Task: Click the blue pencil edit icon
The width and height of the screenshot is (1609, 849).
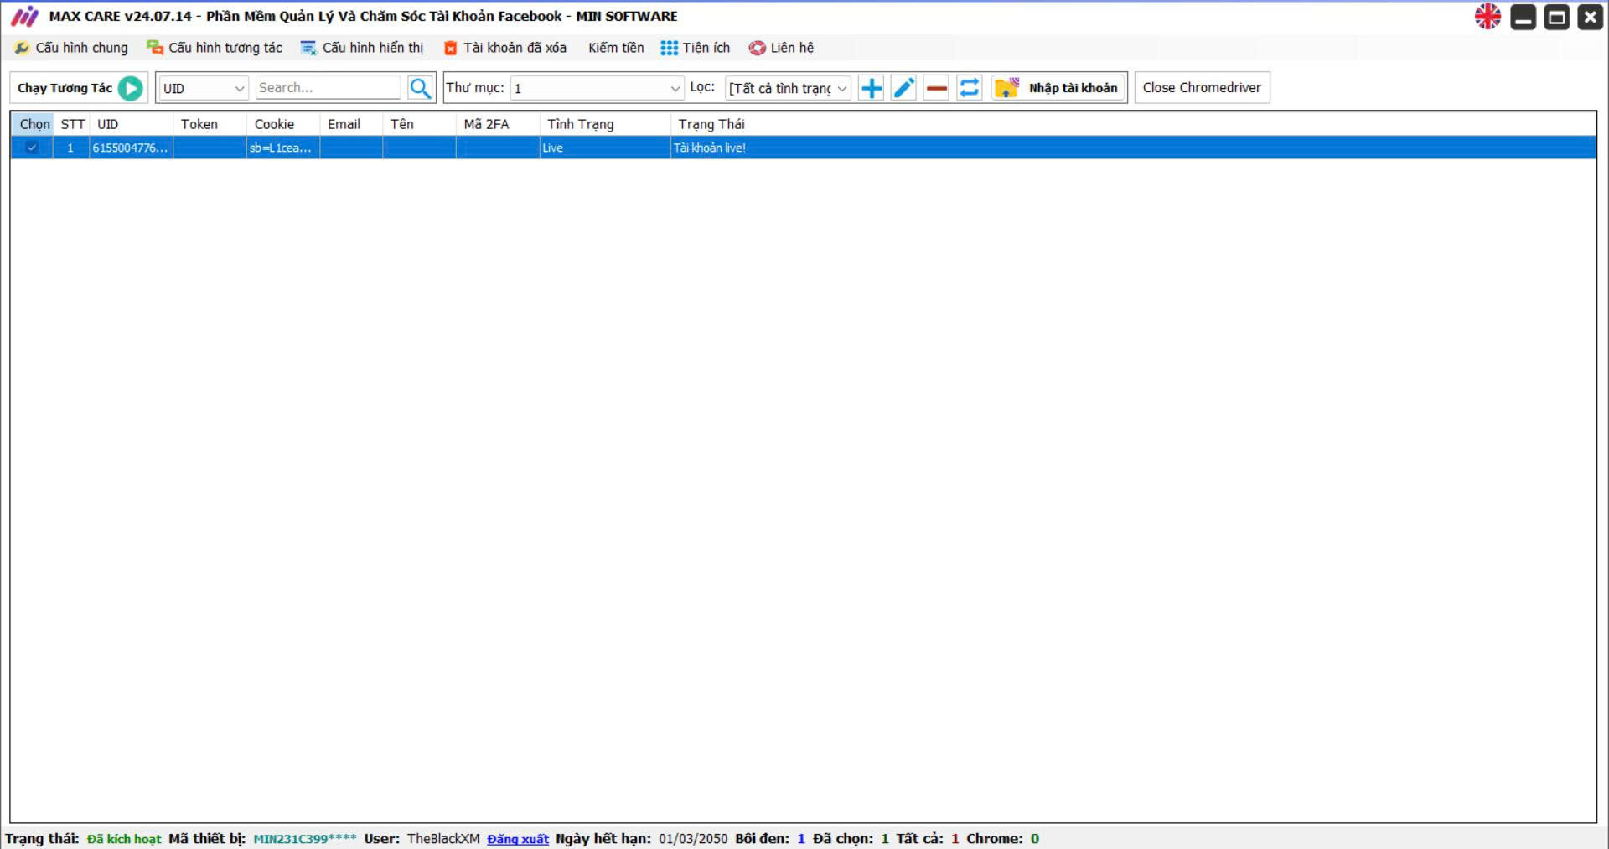Action: 903,88
